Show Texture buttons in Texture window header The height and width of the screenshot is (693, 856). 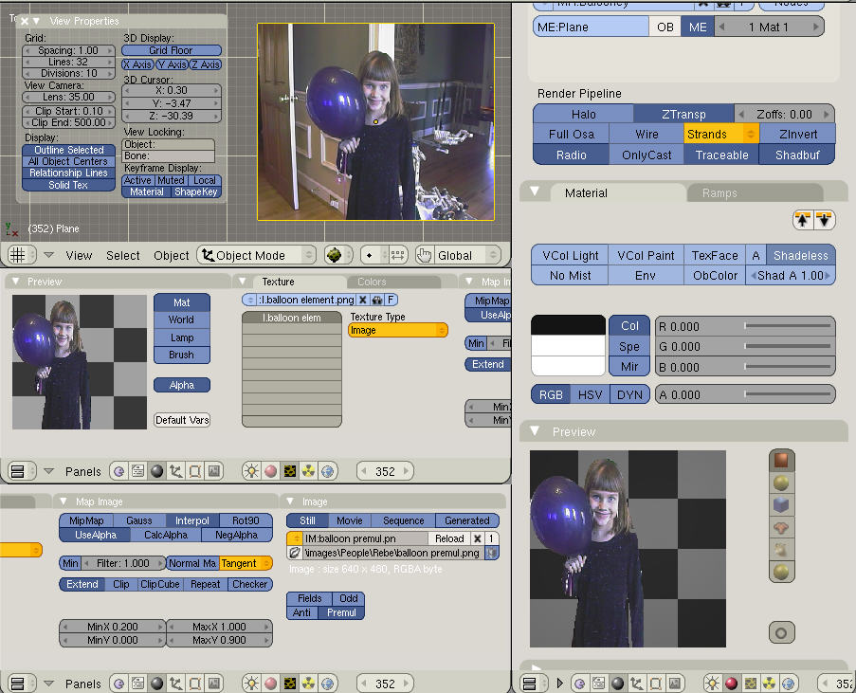tap(289, 471)
